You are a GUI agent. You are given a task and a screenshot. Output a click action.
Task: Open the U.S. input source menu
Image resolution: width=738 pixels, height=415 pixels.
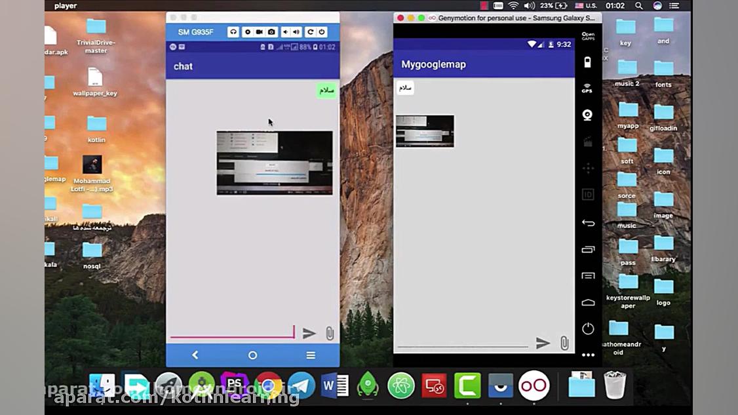586,6
